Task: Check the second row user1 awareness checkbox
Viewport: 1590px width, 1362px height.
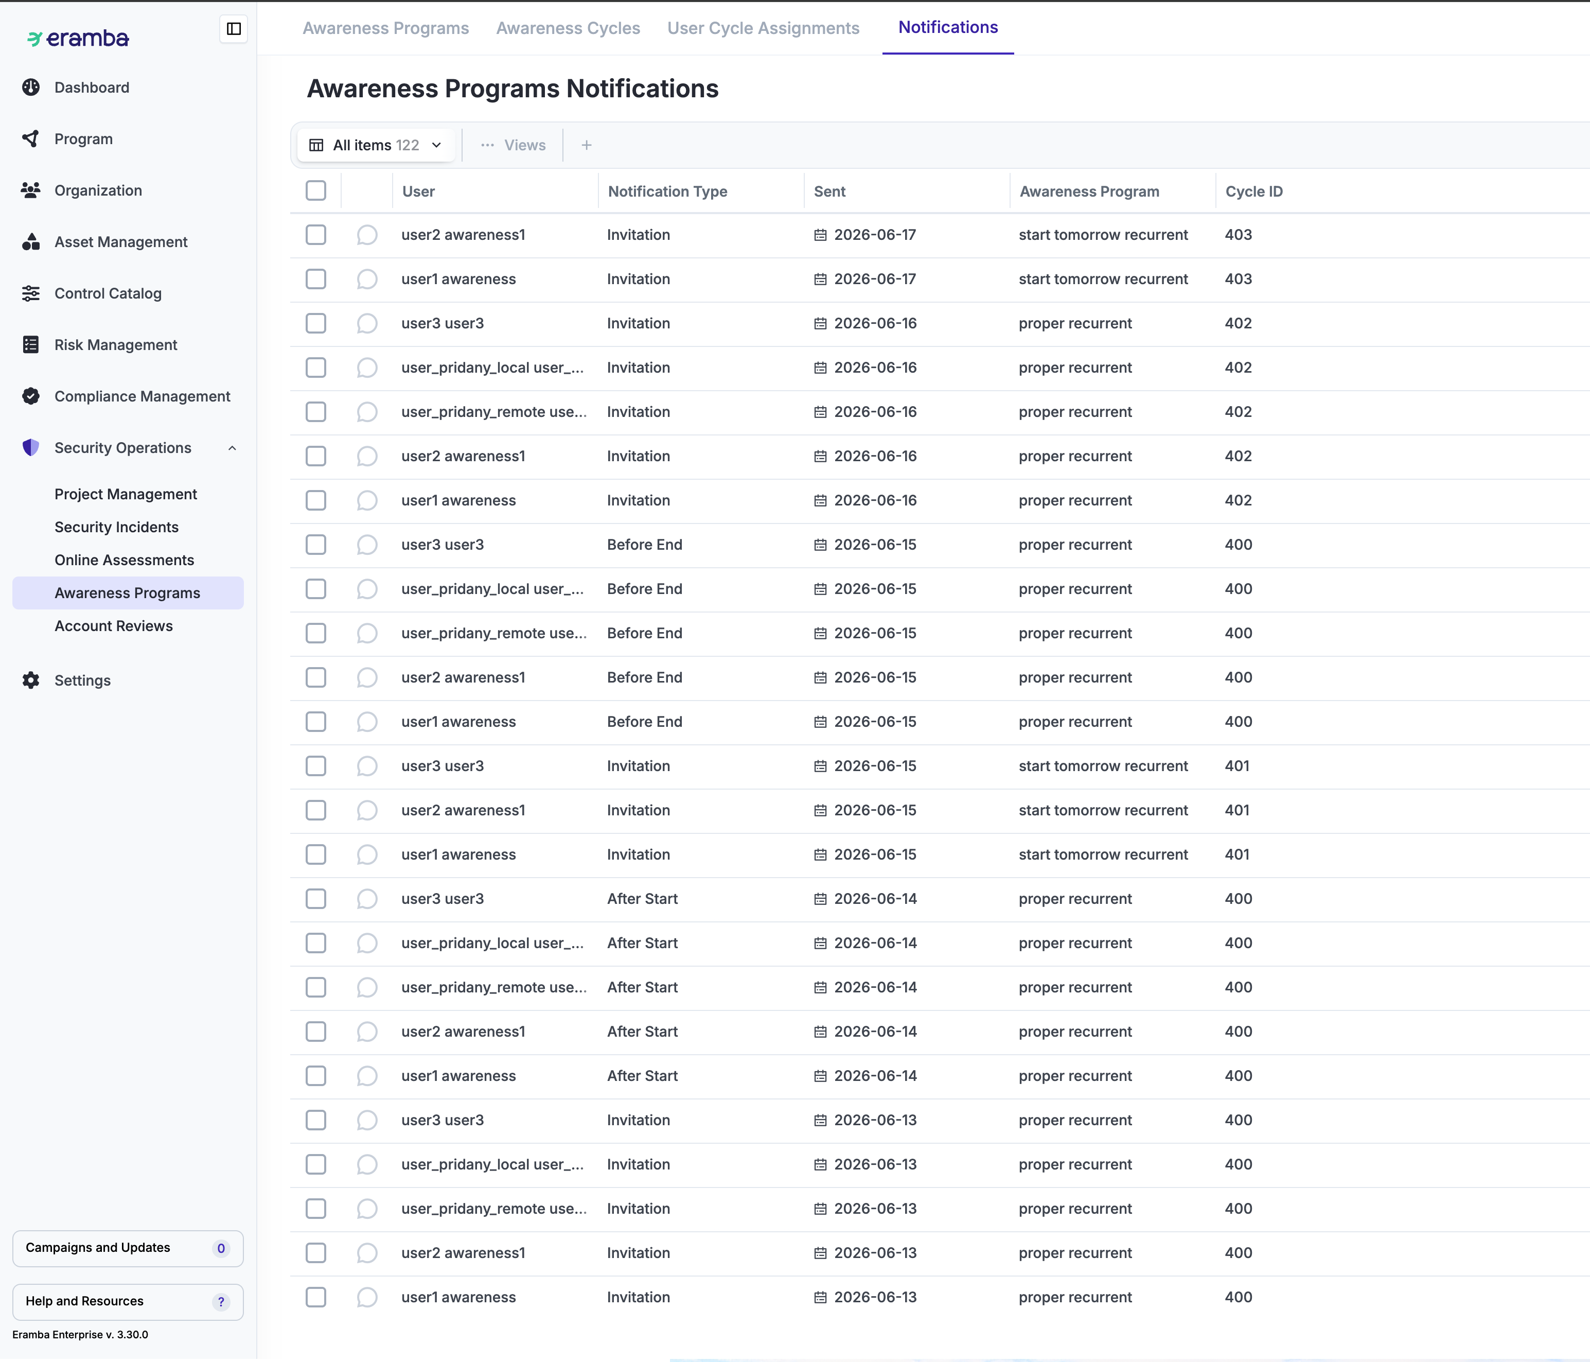Action: click(x=316, y=280)
